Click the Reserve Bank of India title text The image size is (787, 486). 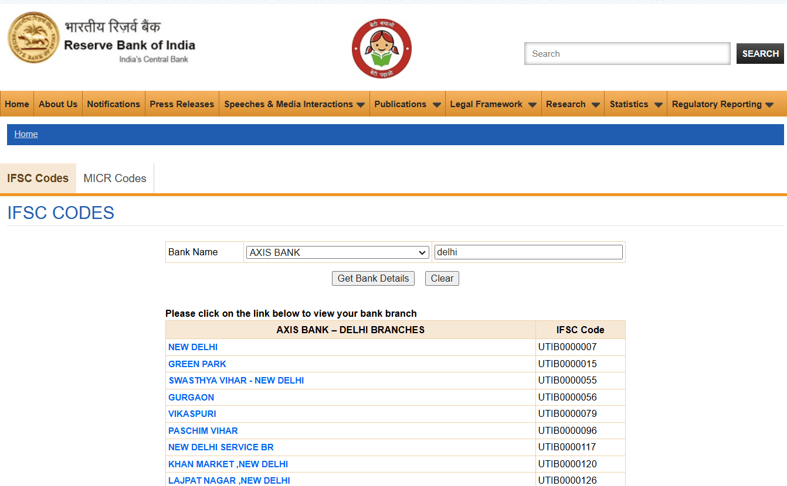[x=130, y=45]
